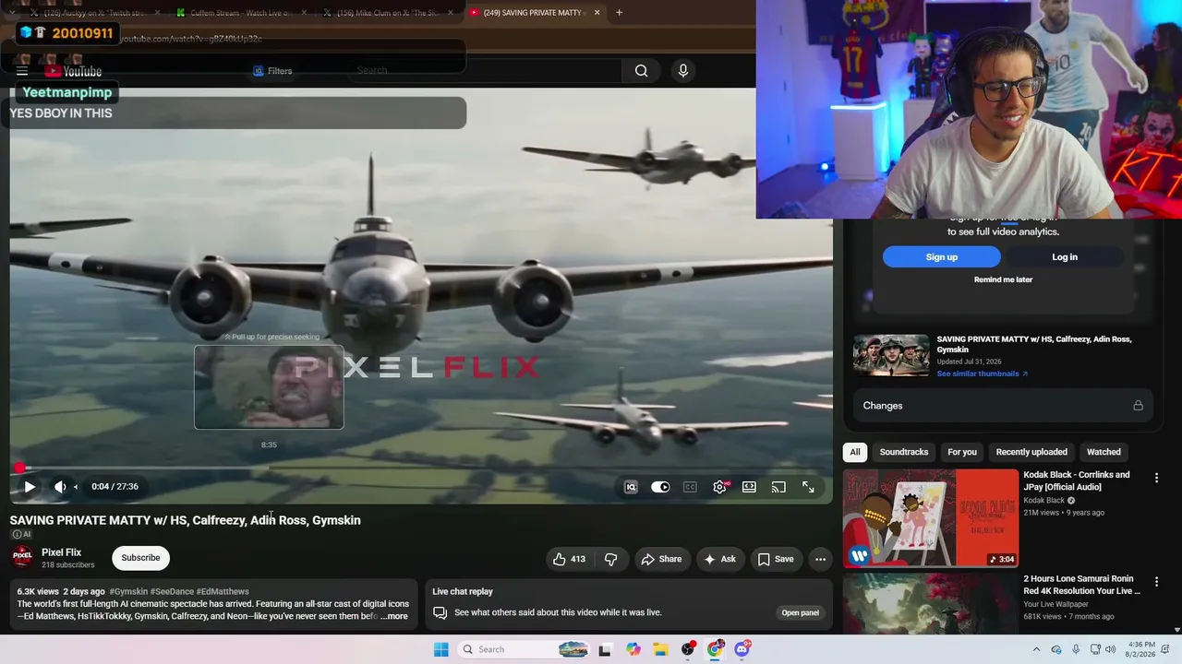This screenshot has height=664, width=1182.
Task: Close the SAVING PRIVATE MATTY tab
Action: (x=597, y=13)
